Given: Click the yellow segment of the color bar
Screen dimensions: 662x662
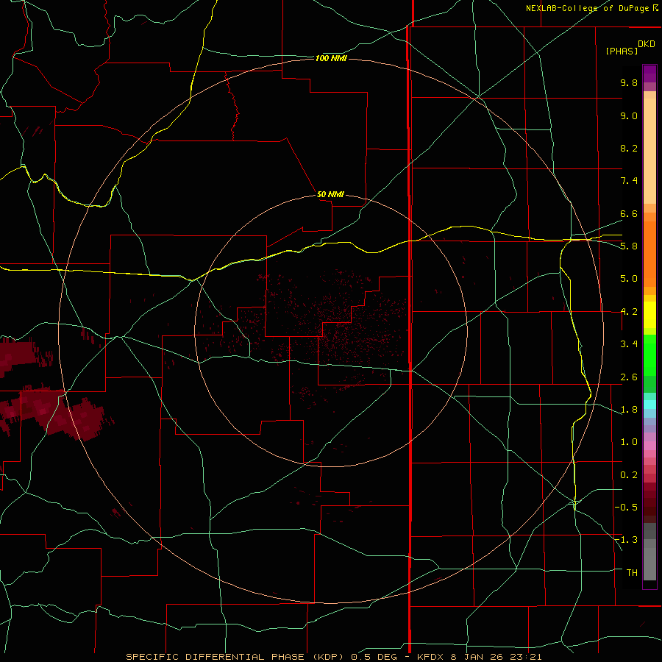Looking at the screenshot, I should point(649,315).
